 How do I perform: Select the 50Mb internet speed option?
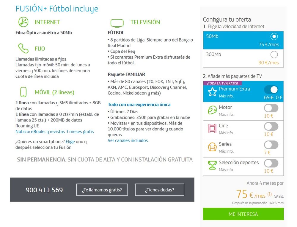pos(274,36)
